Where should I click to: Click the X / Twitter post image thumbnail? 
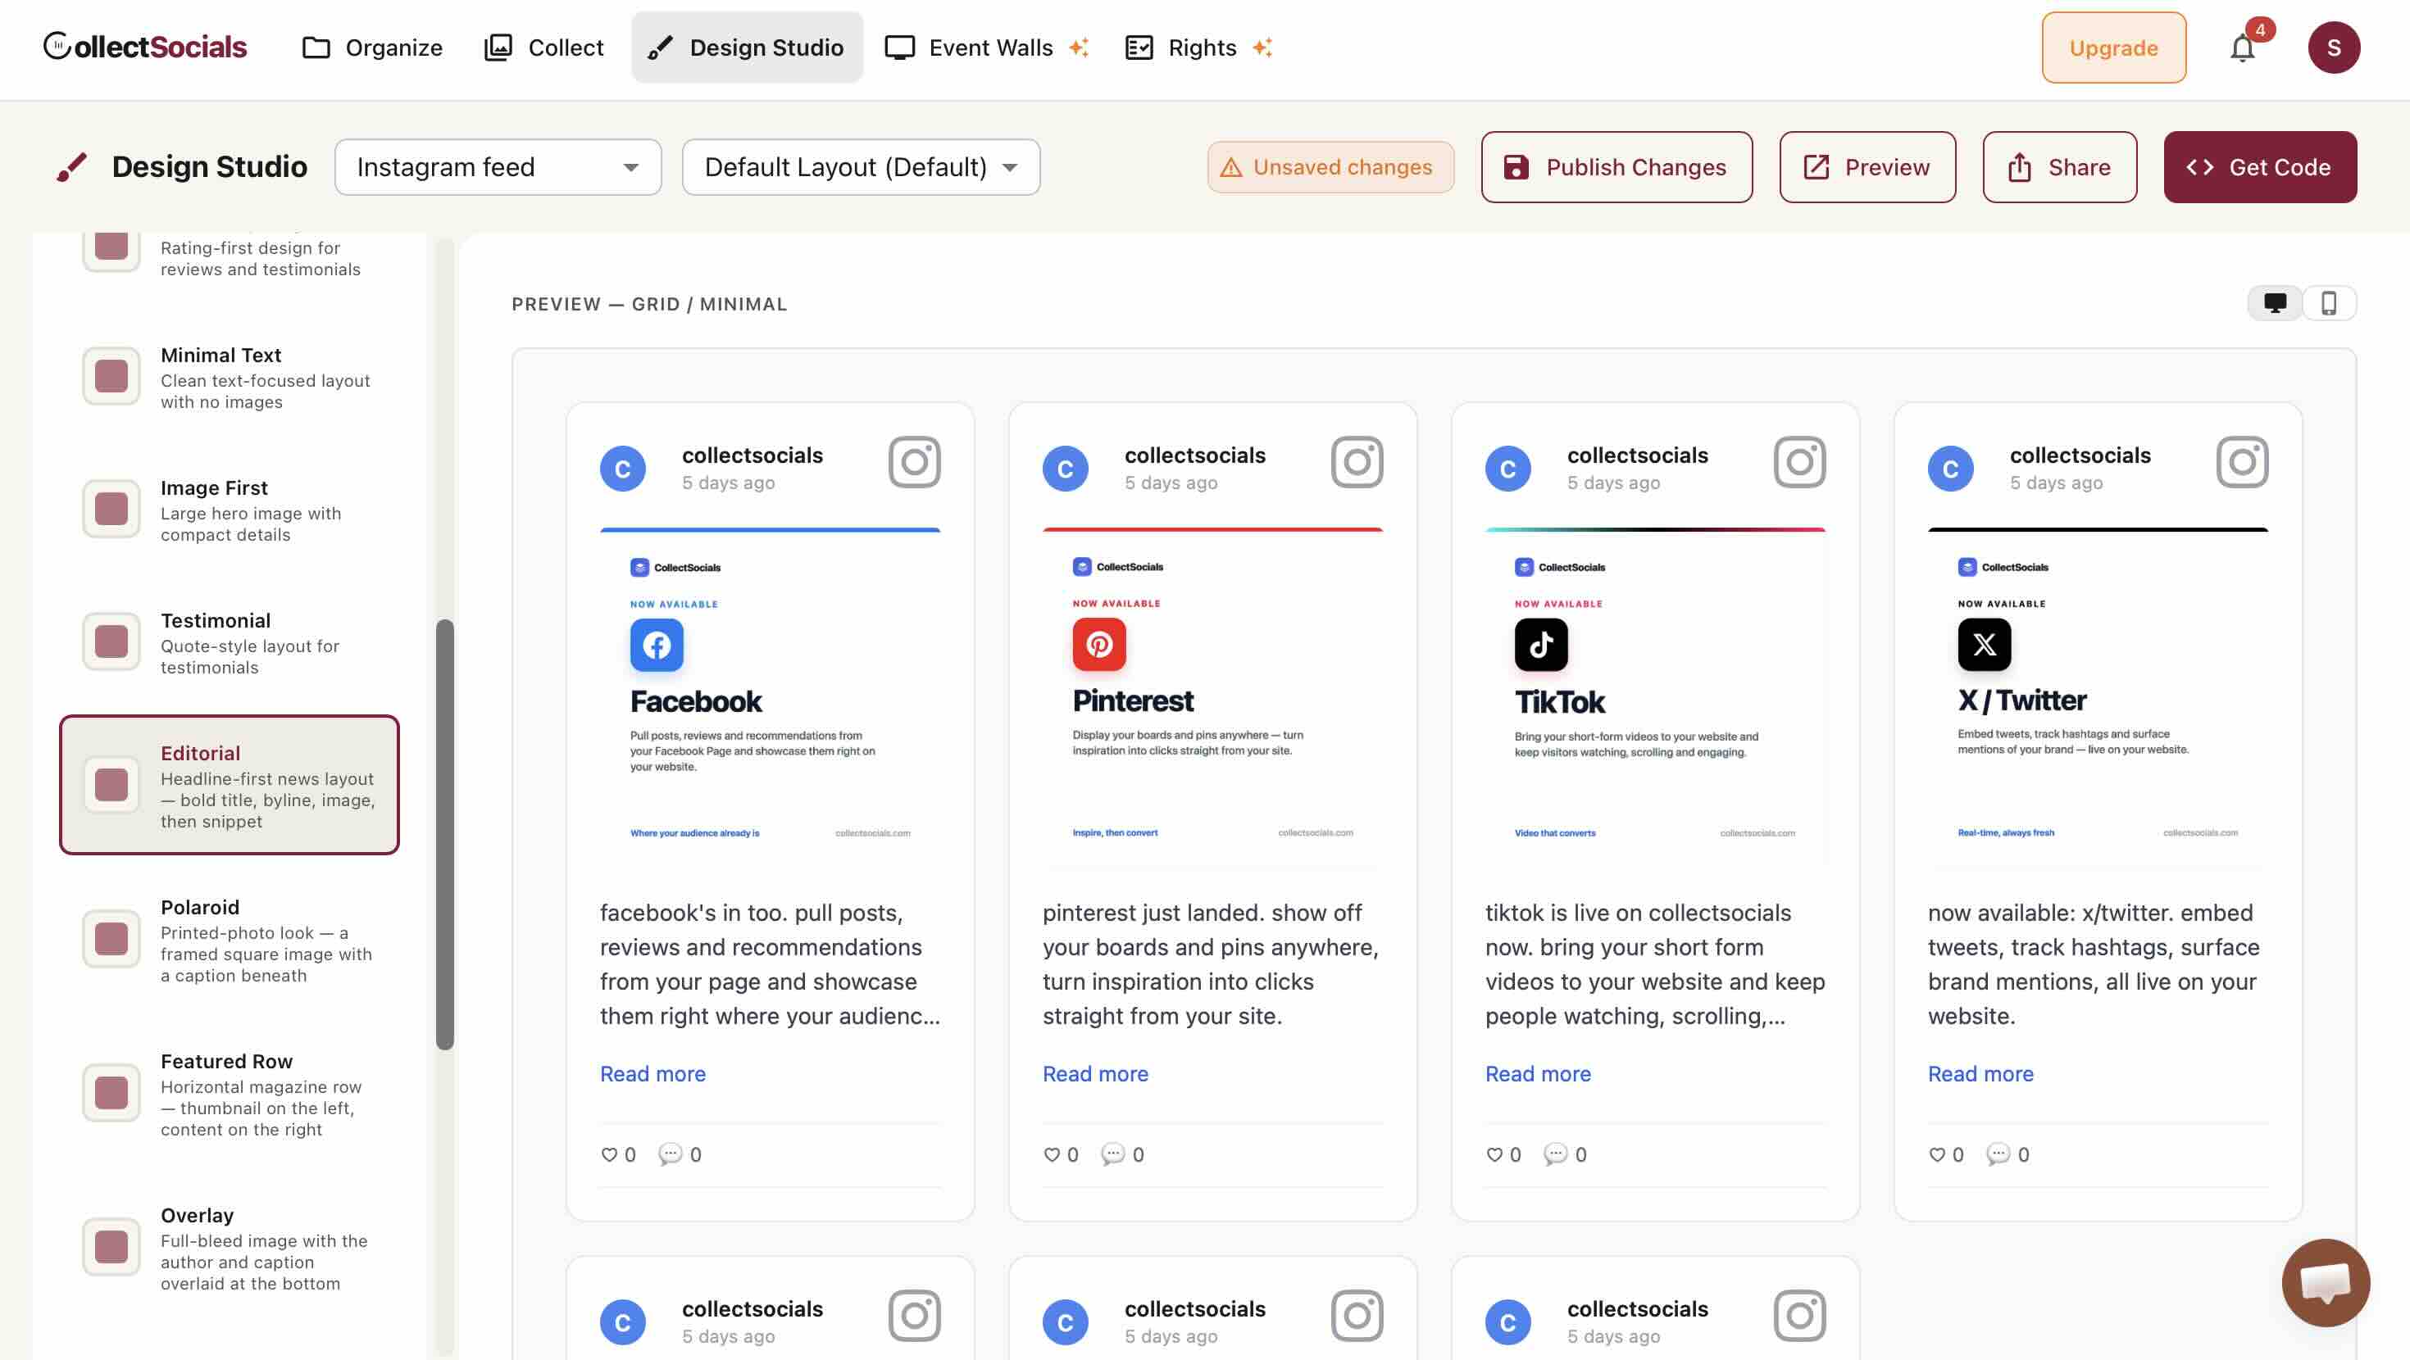pyautogui.click(x=2098, y=699)
